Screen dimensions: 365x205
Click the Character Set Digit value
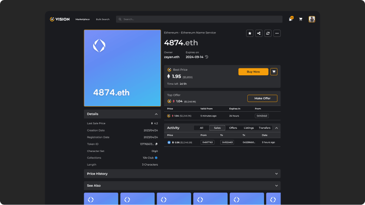coord(155,151)
